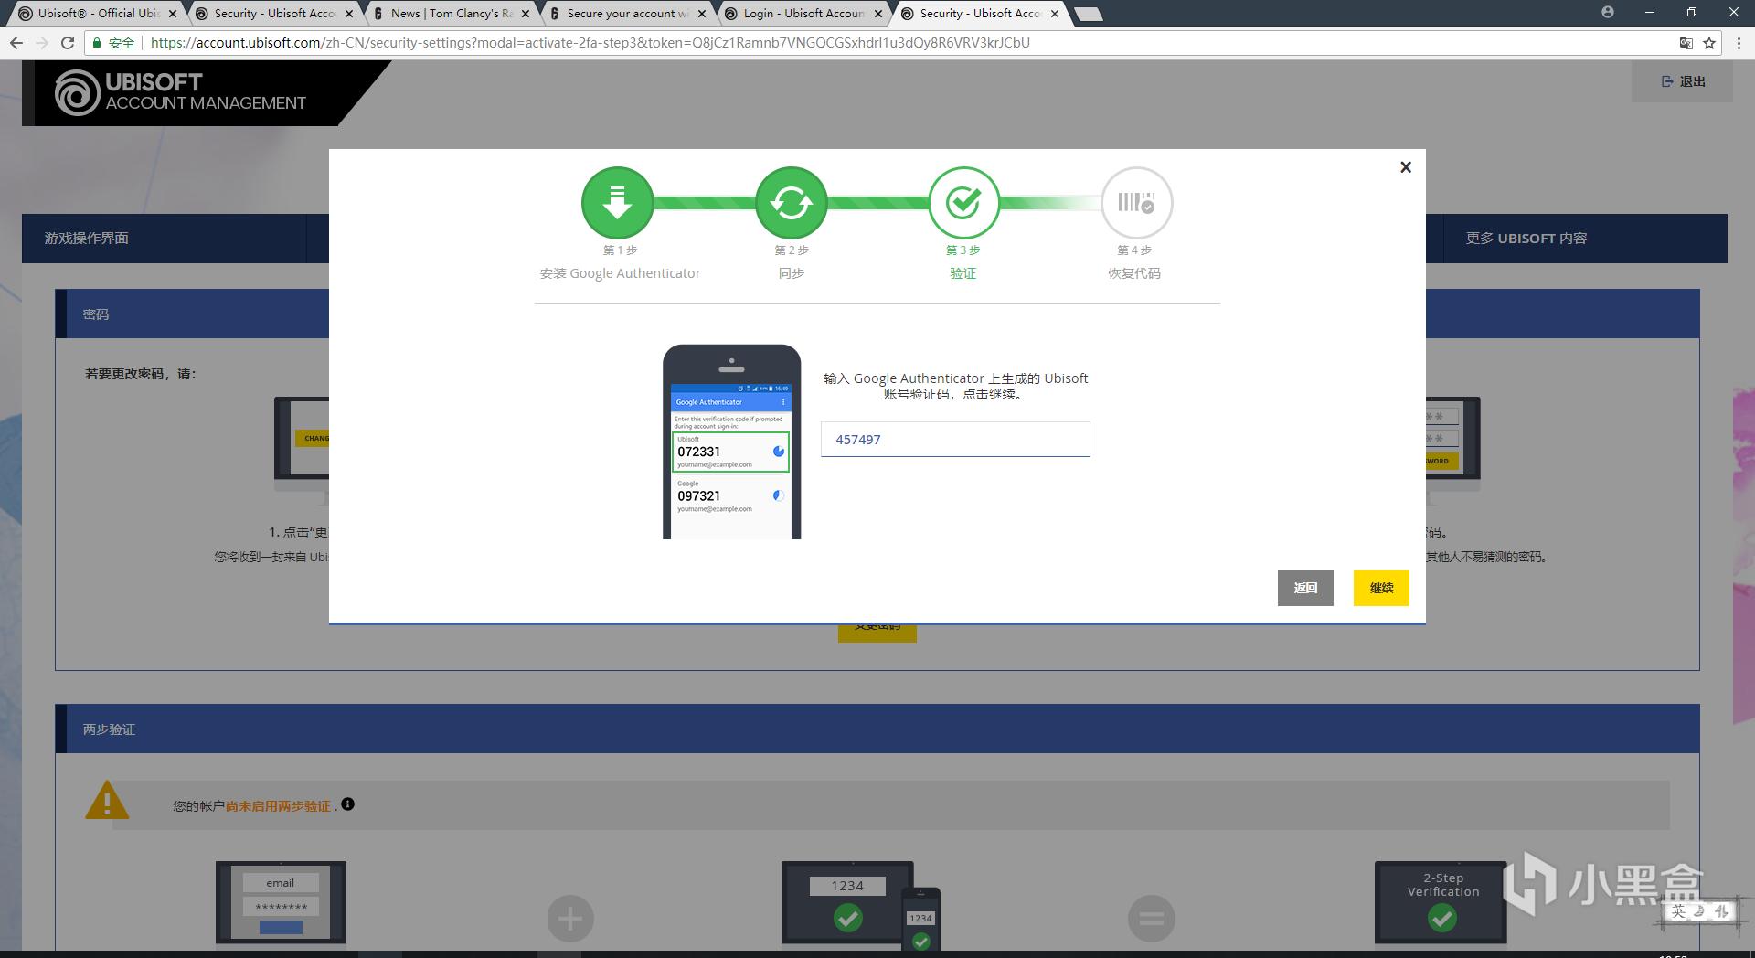Click the Step 2 sync icon
This screenshot has width=1755, height=958.
coord(792,203)
